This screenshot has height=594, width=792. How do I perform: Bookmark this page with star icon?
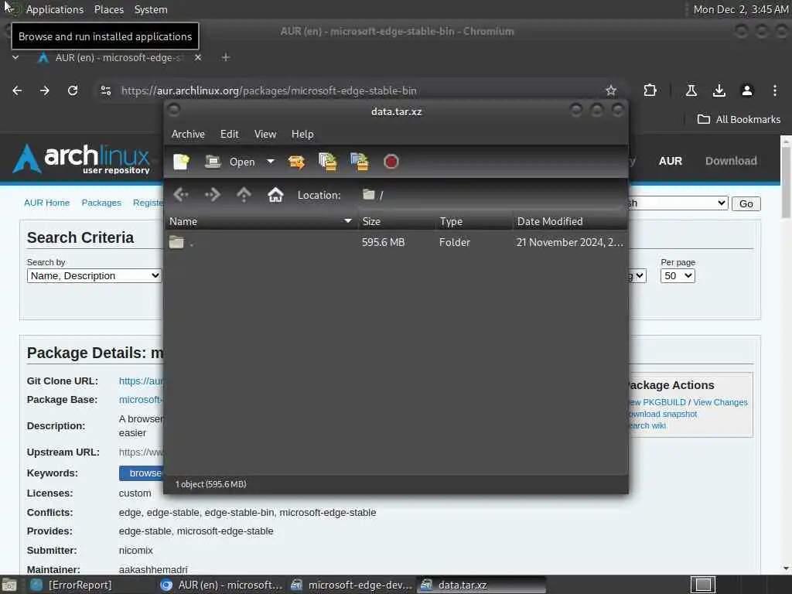coord(611,90)
